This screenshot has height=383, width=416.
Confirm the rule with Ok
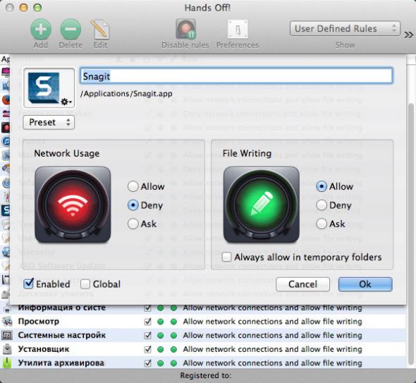point(365,284)
